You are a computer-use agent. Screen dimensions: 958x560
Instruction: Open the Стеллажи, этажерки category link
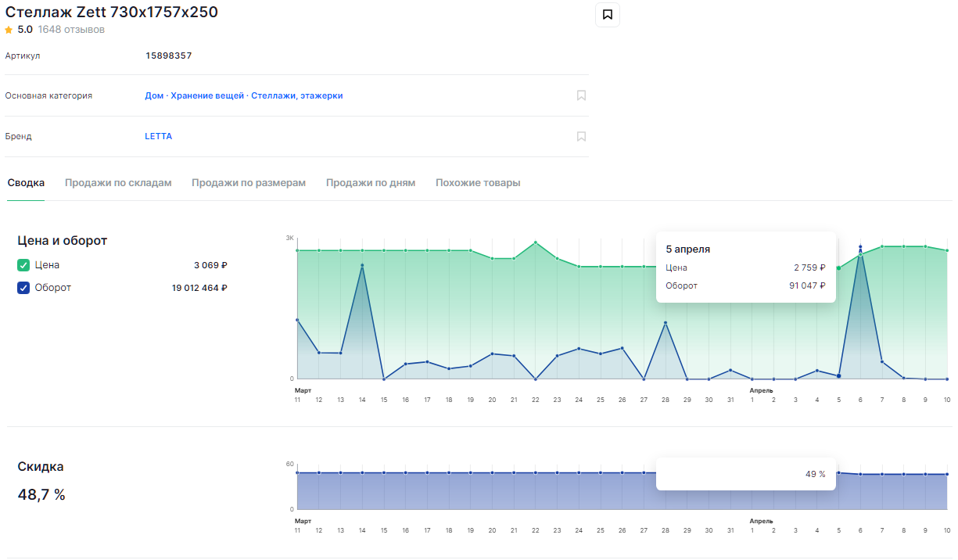coord(297,95)
